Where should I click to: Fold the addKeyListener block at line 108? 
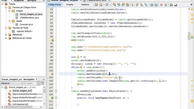coord(56,91)
